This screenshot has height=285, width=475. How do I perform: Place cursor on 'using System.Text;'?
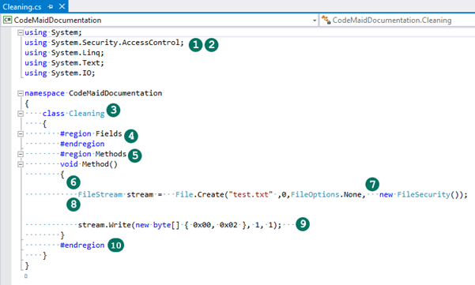tap(64, 63)
